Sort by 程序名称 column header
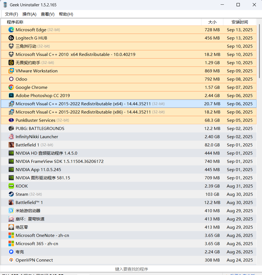This screenshot has width=262, height=275. (15, 22)
